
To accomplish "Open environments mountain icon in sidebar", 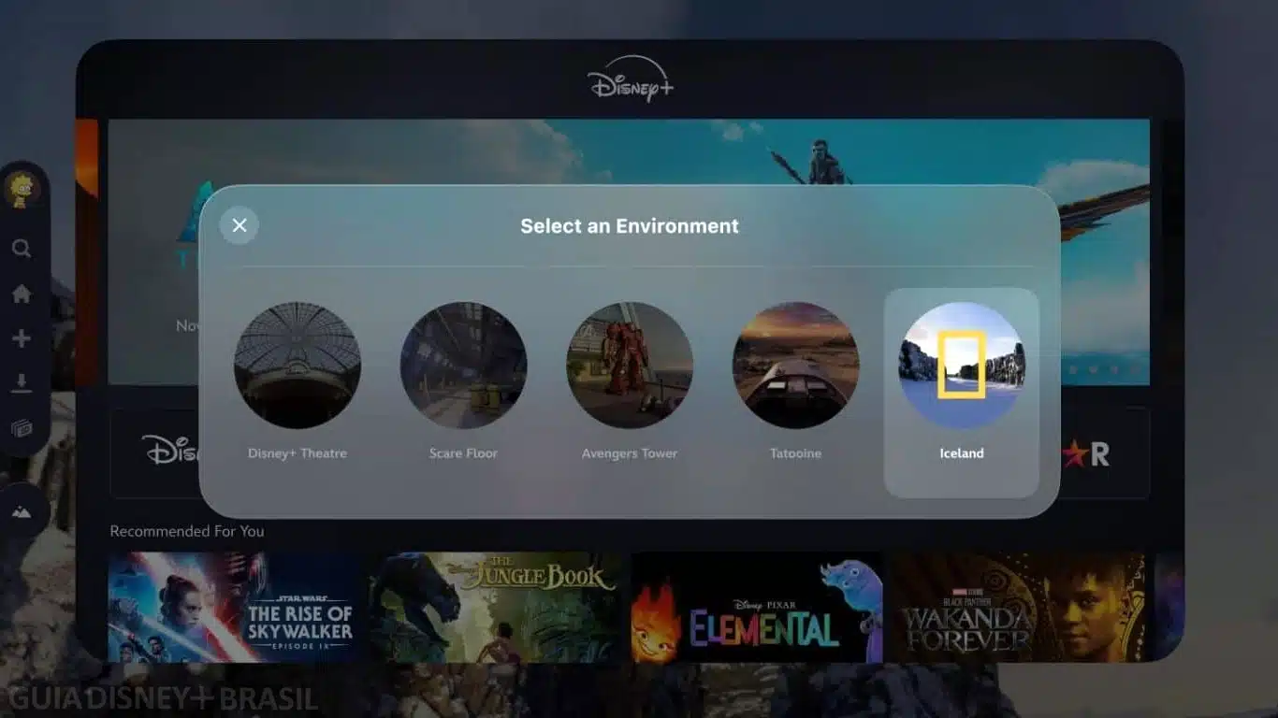I will (x=22, y=511).
